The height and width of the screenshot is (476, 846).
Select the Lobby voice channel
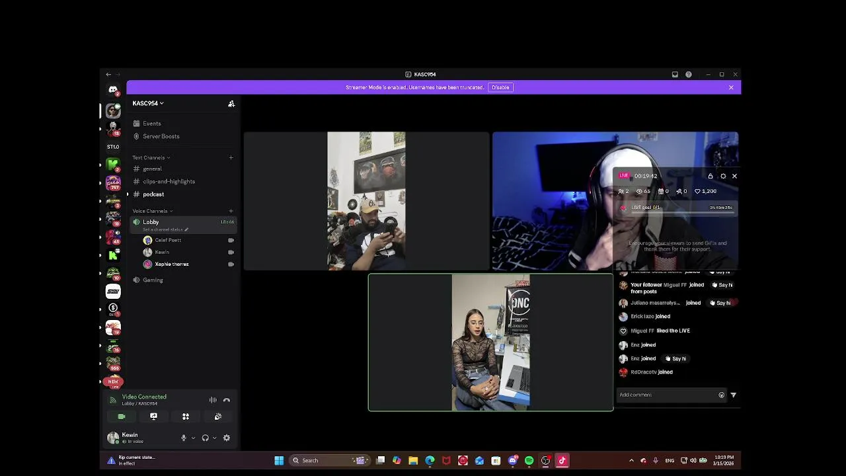click(x=151, y=222)
